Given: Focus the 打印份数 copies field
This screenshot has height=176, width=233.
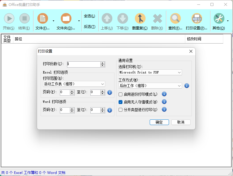Looking at the screenshot, I should (x=84, y=64).
